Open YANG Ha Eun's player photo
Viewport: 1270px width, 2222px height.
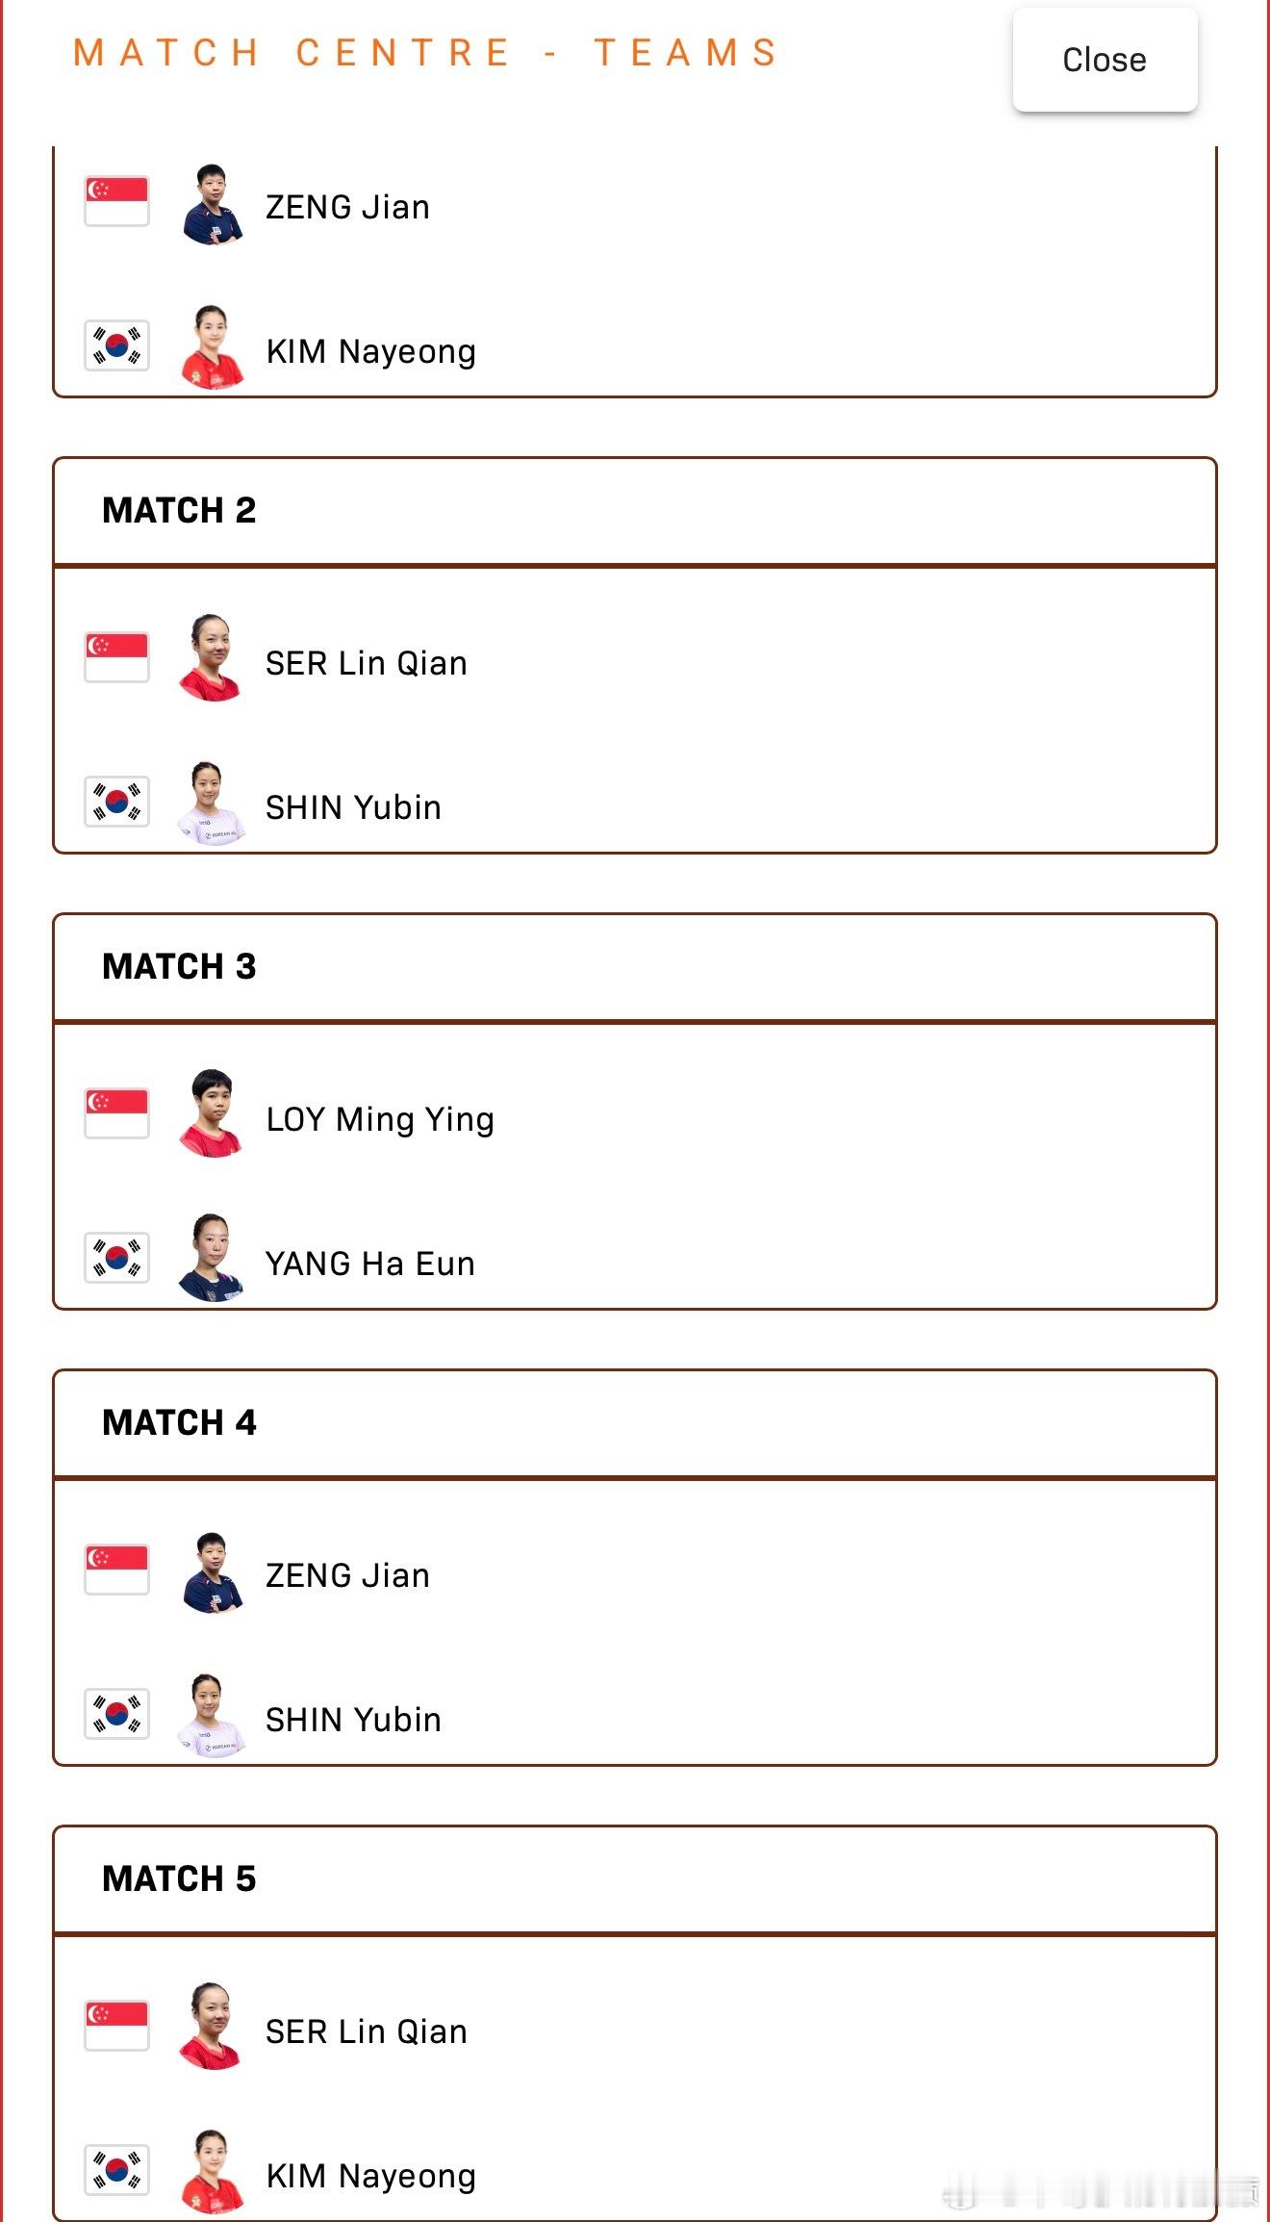[211, 1258]
